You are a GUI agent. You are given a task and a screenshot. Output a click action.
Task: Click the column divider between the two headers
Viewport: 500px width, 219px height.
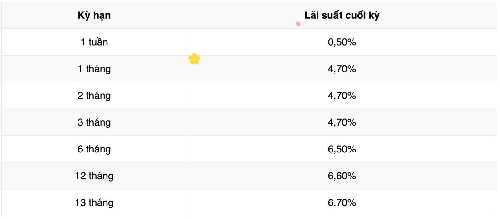tap(187, 15)
